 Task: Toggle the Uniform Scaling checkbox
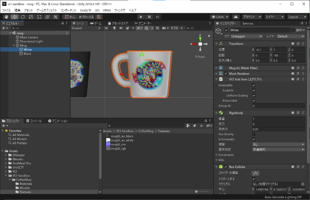(x=254, y=95)
